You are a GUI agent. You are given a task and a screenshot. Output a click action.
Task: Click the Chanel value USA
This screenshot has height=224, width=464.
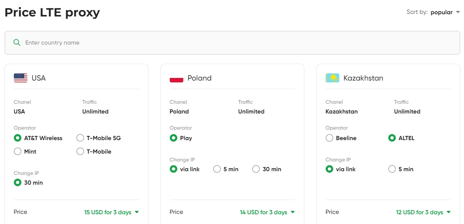tap(19, 111)
